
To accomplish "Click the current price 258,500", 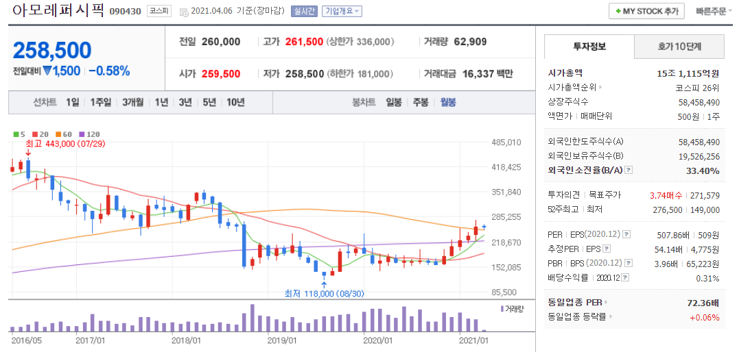I will click(52, 51).
